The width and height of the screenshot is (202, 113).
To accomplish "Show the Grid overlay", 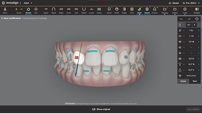I will 132,11.
